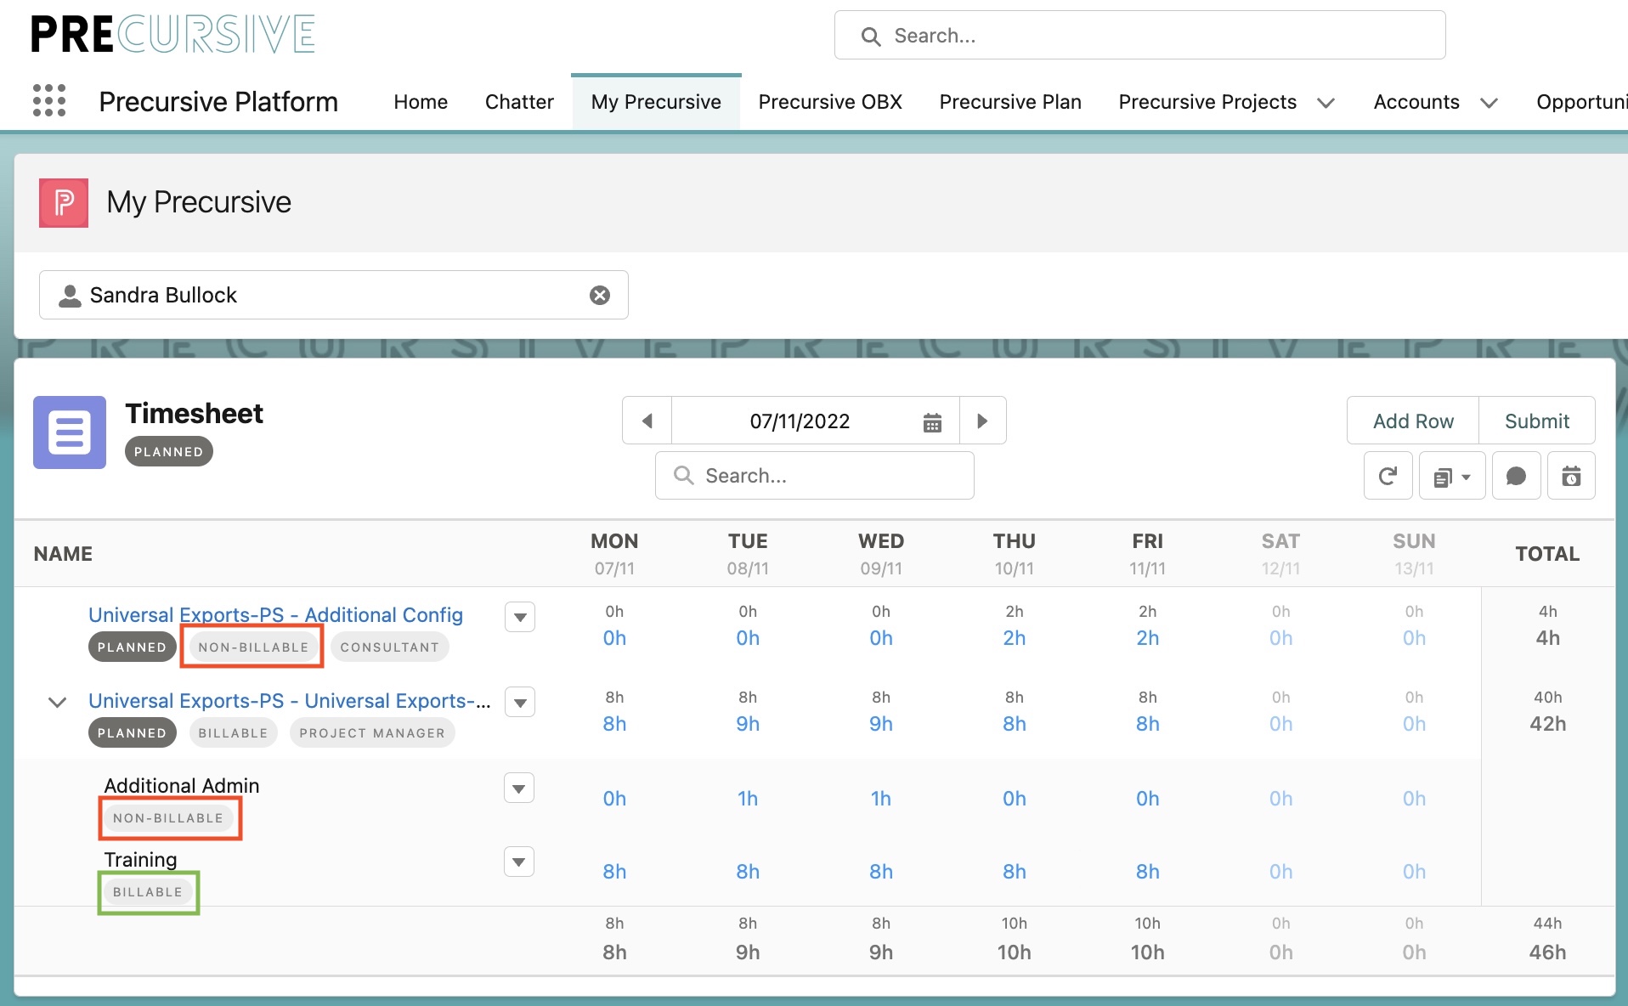Click the MON 07/11 column header
Image resolution: width=1628 pixels, height=1006 pixels.
614,554
